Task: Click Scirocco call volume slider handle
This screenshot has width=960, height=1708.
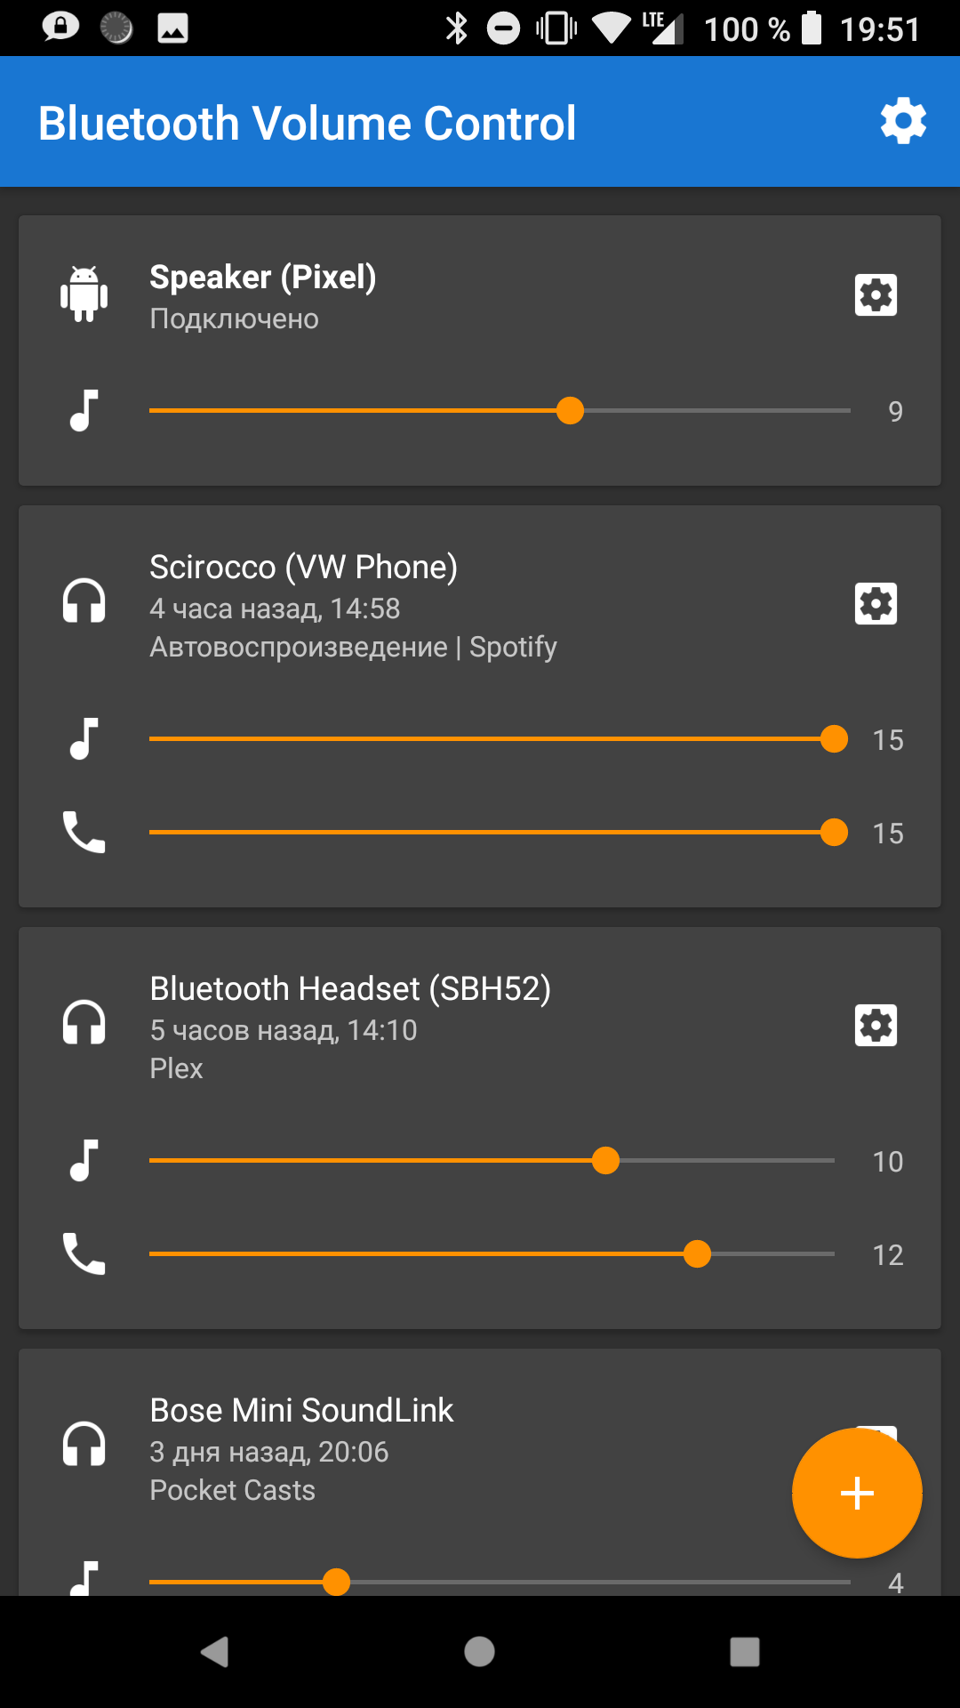Action: pos(834,832)
